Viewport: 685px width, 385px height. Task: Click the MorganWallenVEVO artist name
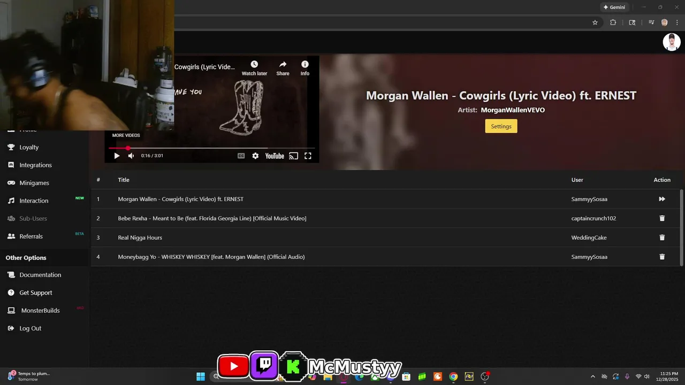pos(513,110)
